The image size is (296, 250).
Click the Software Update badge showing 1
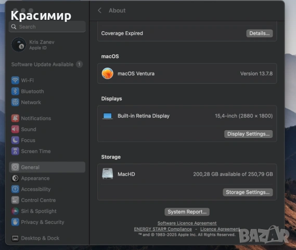click(79, 65)
